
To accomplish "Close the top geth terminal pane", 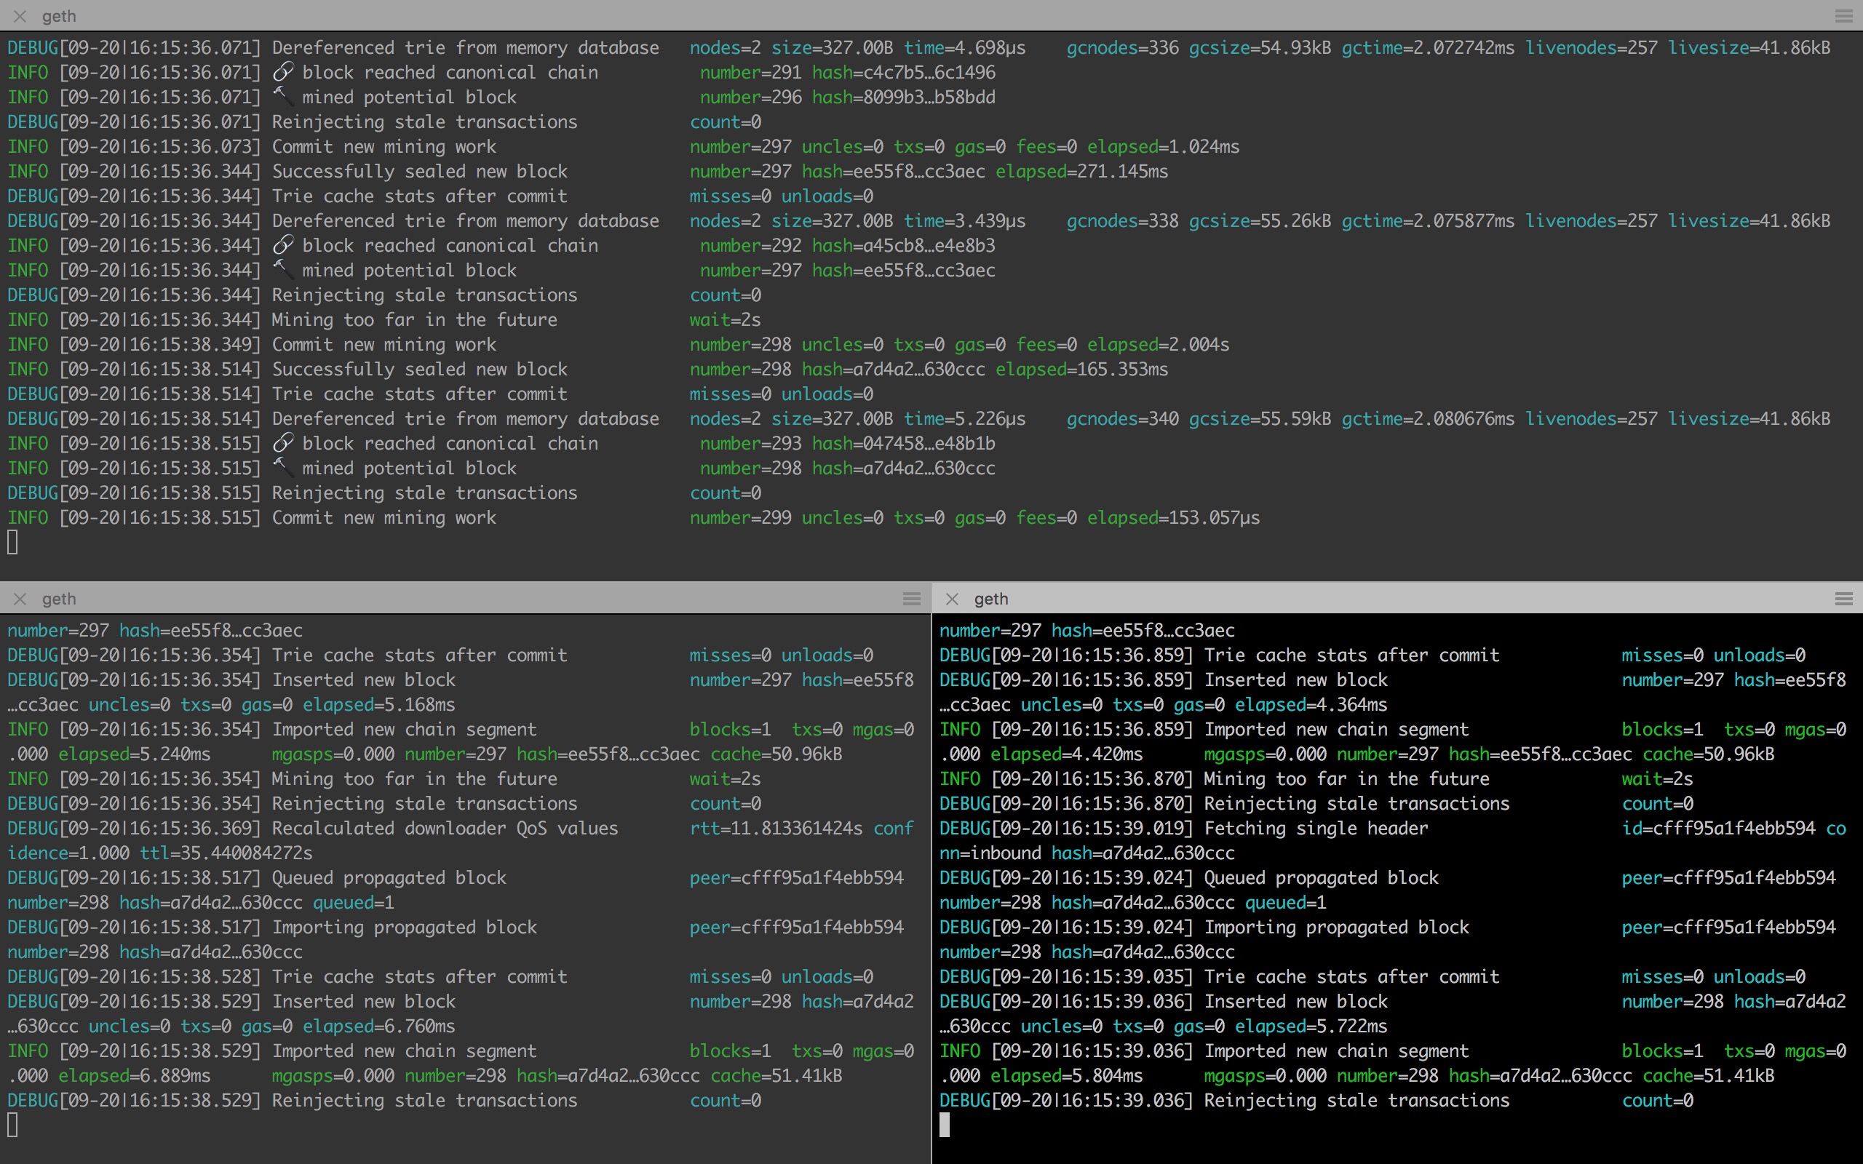I will click(x=20, y=16).
